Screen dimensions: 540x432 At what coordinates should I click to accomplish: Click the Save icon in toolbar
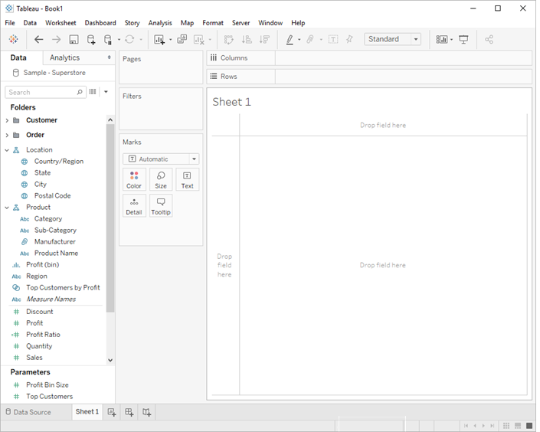74,40
